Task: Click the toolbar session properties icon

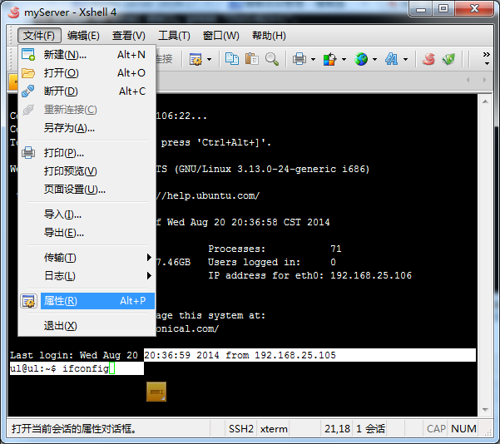Action: pyautogui.click(x=196, y=59)
